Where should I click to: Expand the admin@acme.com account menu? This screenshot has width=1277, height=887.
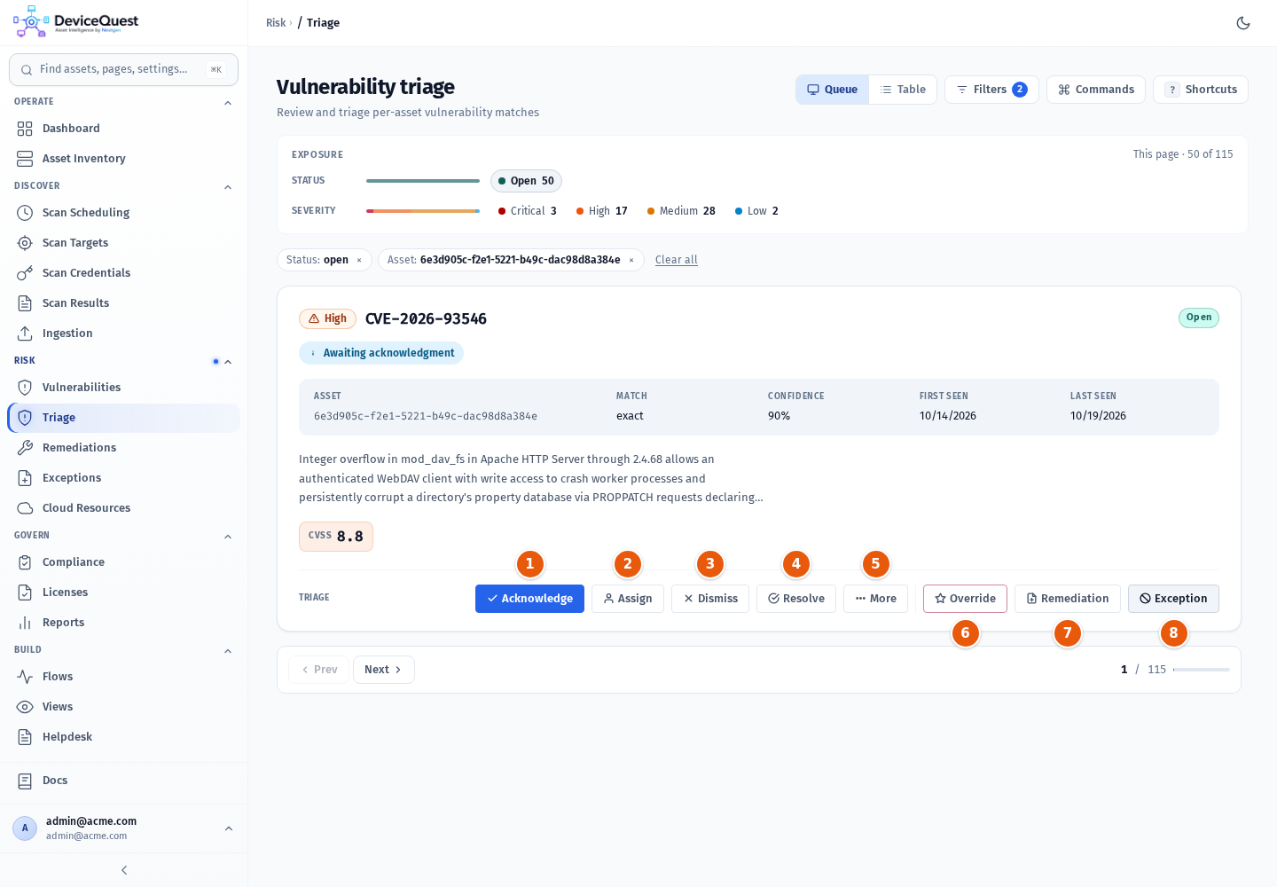229,828
